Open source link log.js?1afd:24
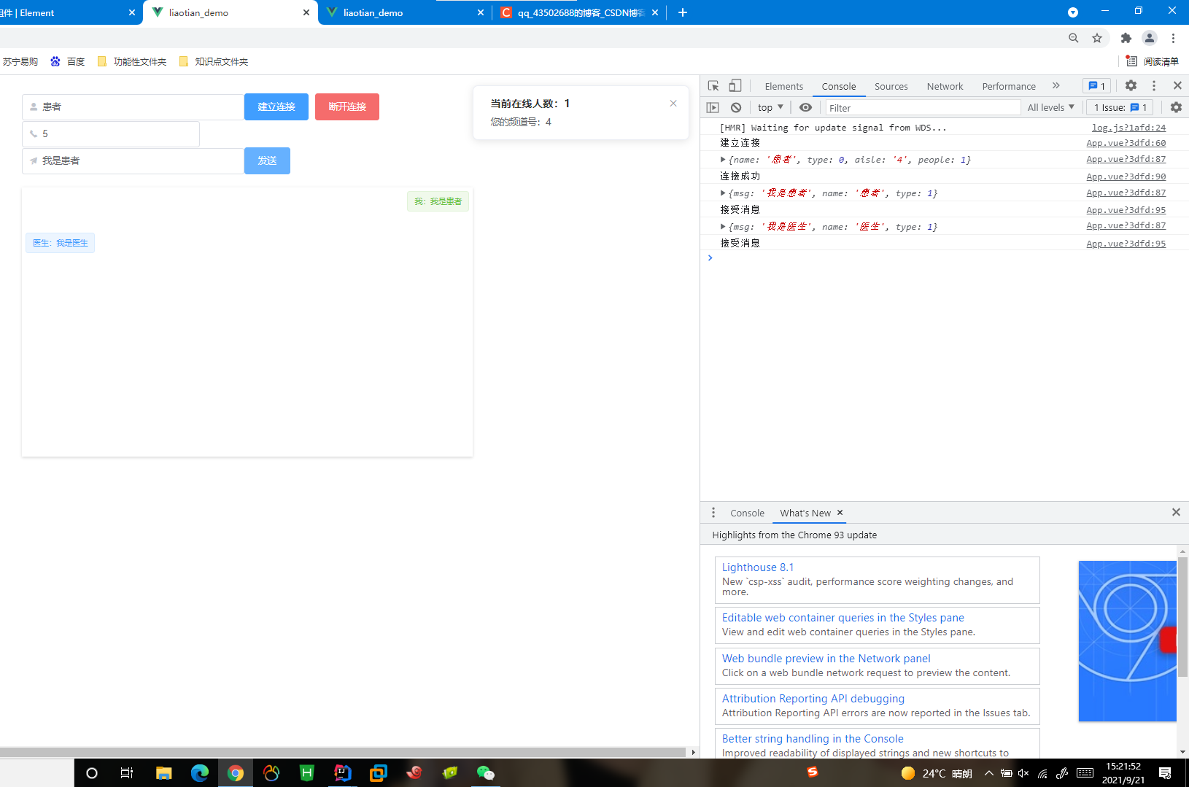 click(1128, 128)
